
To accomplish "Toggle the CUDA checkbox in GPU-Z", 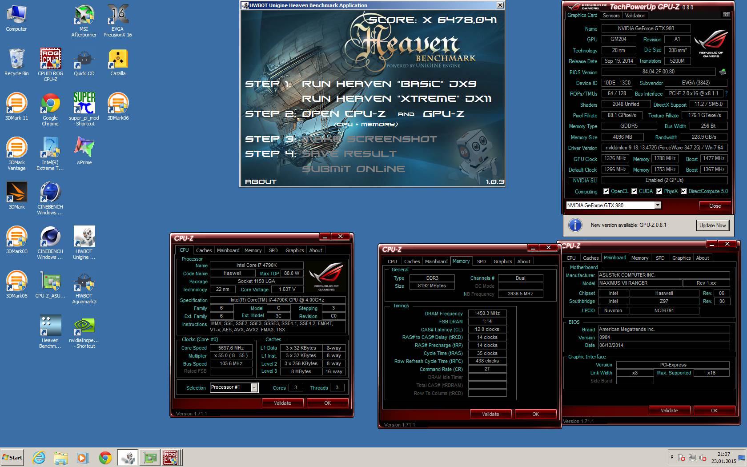I will (634, 191).
